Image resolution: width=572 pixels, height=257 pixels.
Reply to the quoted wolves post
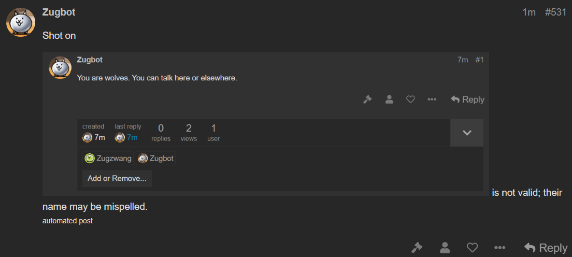[x=468, y=99]
